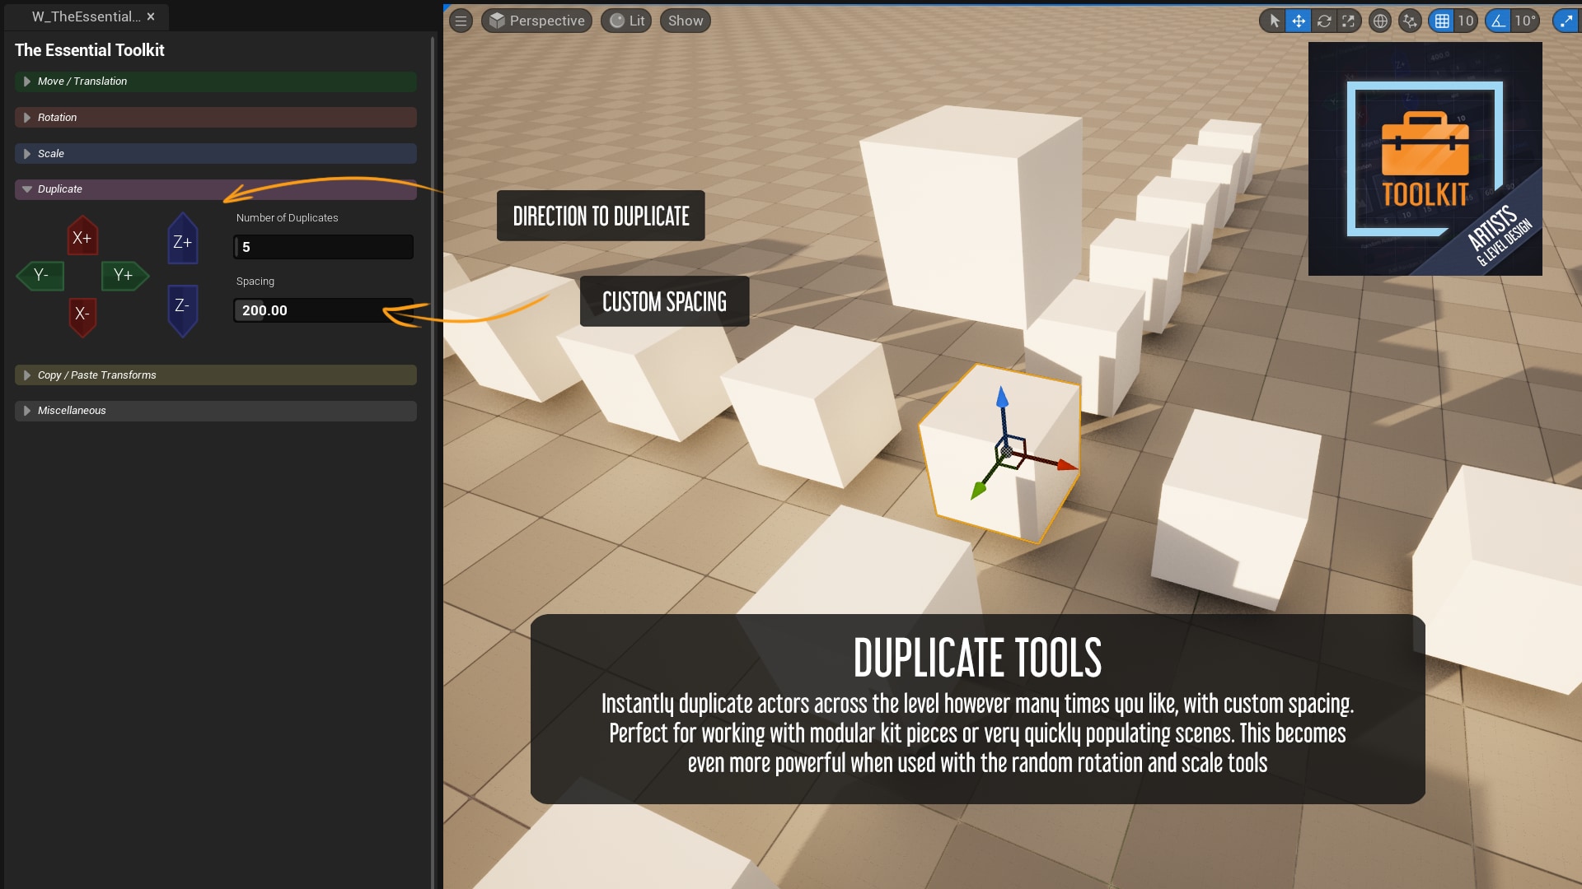Click the Z+ duplicate direction arrow
The height and width of the screenshot is (889, 1582).
182,241
